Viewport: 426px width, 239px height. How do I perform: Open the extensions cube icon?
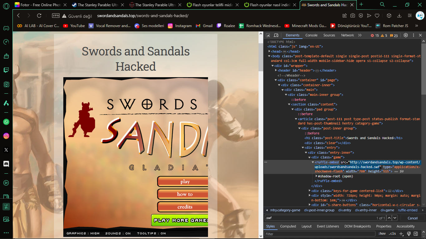pos(389,16)
